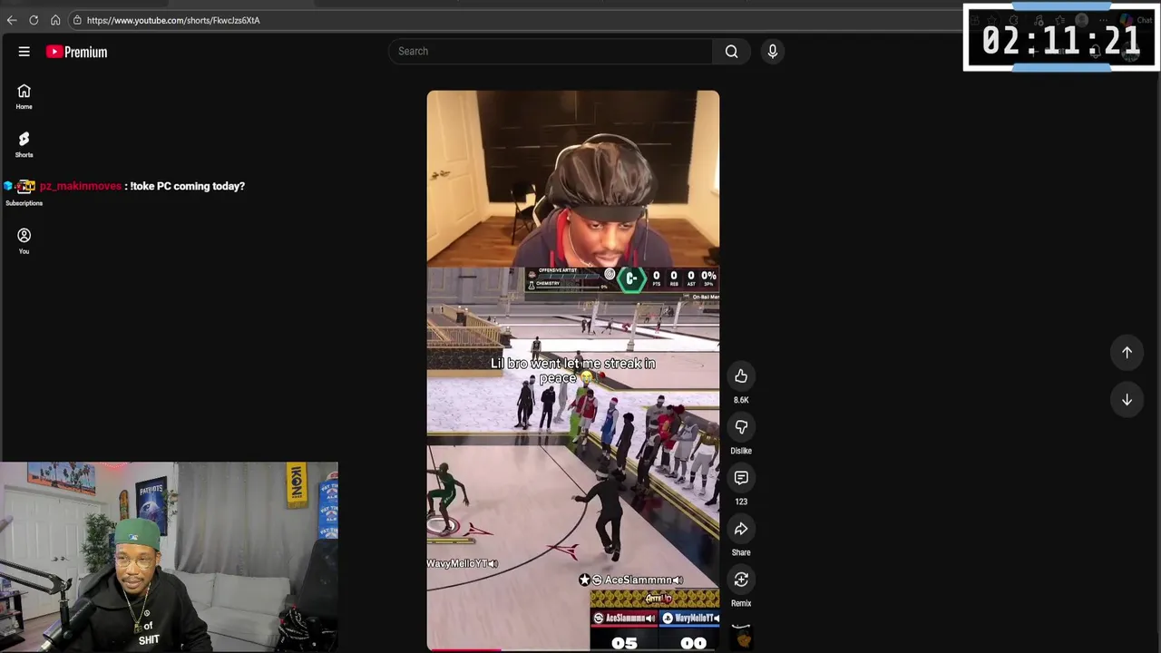
Task: Open You tab in sidebar
Action: point(24,240)
